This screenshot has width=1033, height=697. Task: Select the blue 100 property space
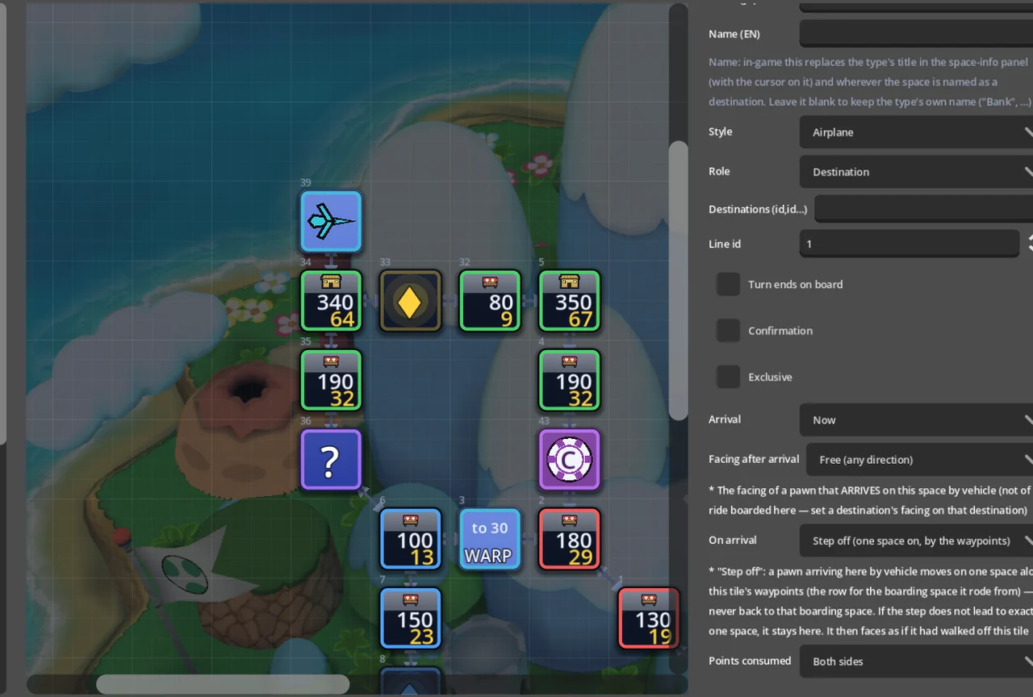[411, 539]
